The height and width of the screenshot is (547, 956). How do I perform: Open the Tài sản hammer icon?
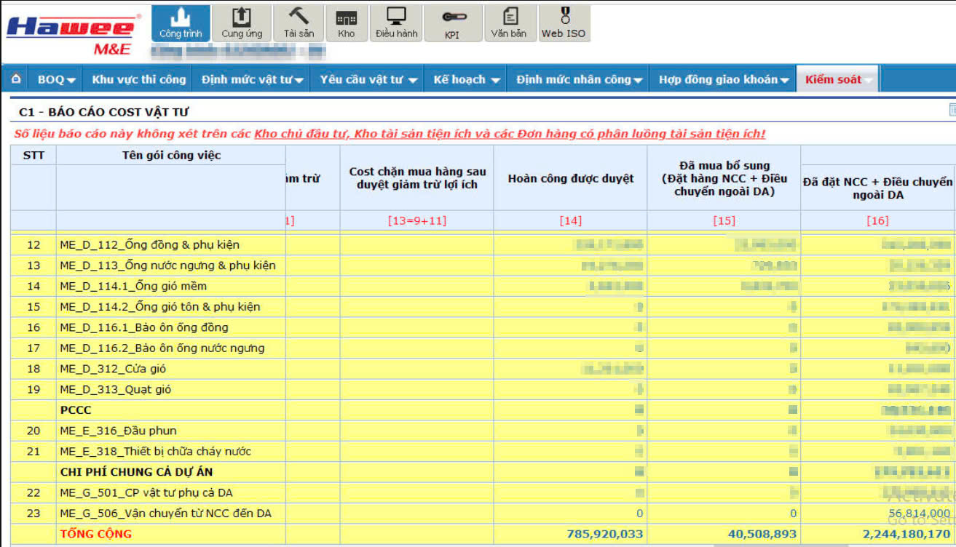299,23
